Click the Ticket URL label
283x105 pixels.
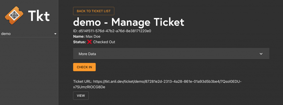83,81
